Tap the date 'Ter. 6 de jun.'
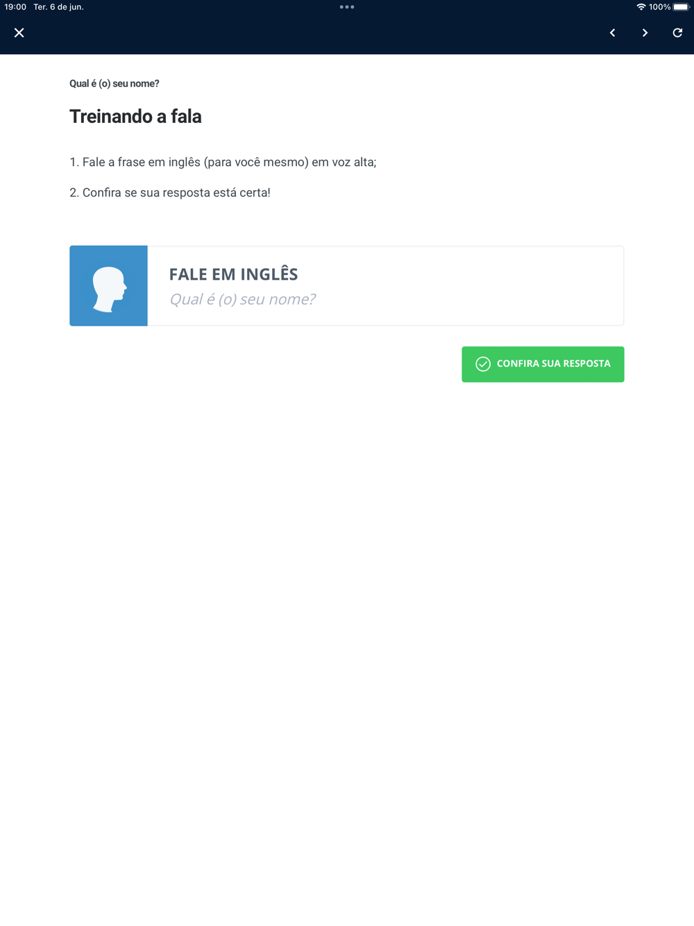Screen dimensions: 694x926 [59, 7]
